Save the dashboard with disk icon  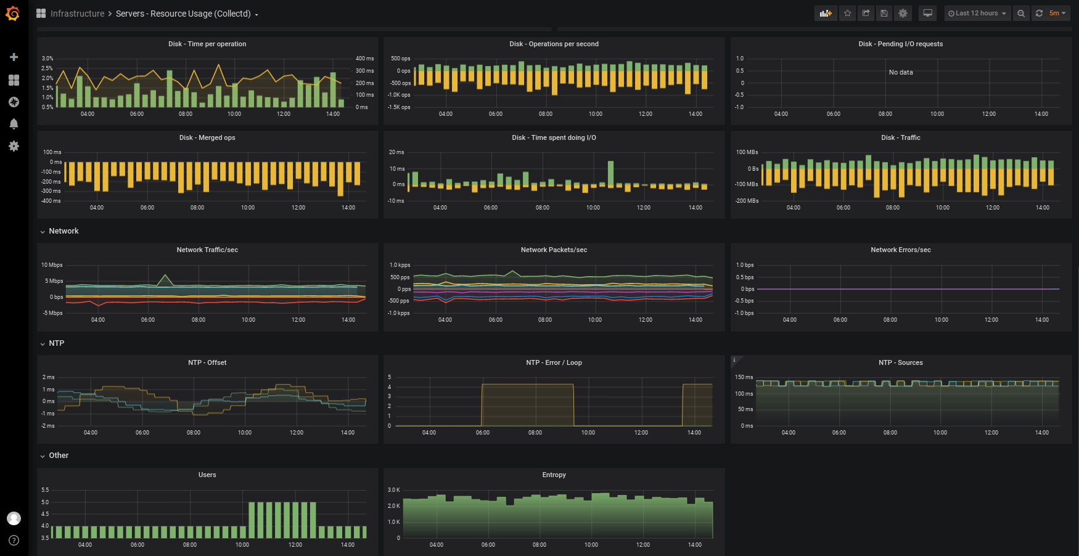(x=884, y=14)
